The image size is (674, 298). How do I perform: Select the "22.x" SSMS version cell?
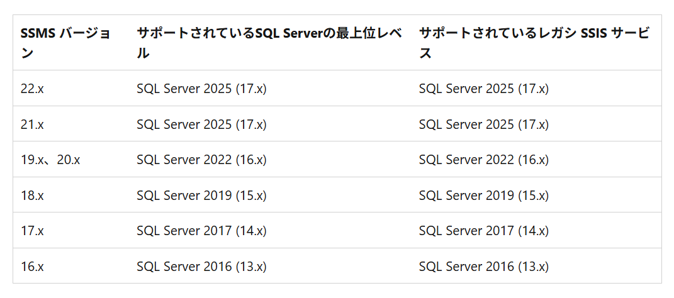tap(32, 89)
